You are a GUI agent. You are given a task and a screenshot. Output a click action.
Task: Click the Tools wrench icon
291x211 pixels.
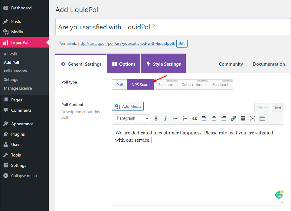coord(6,155)
